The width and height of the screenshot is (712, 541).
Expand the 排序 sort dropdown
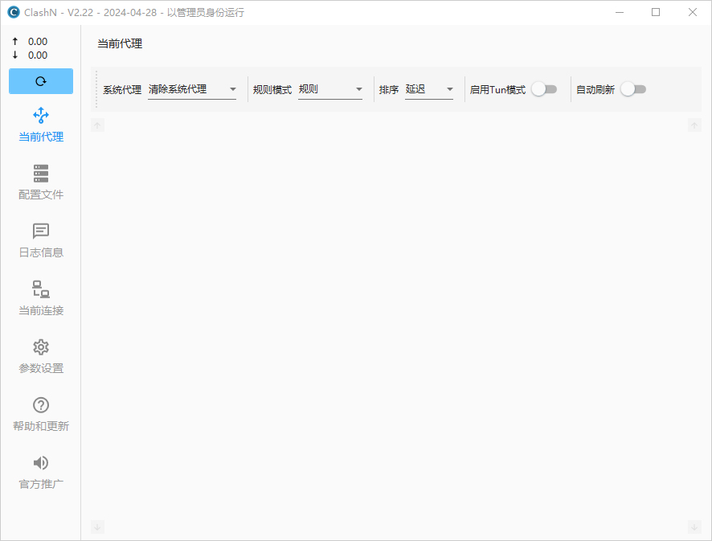pyautogui.click(x=429, y=89)
